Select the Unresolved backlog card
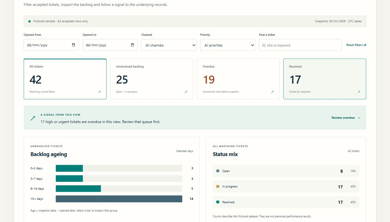 point(152,79)
